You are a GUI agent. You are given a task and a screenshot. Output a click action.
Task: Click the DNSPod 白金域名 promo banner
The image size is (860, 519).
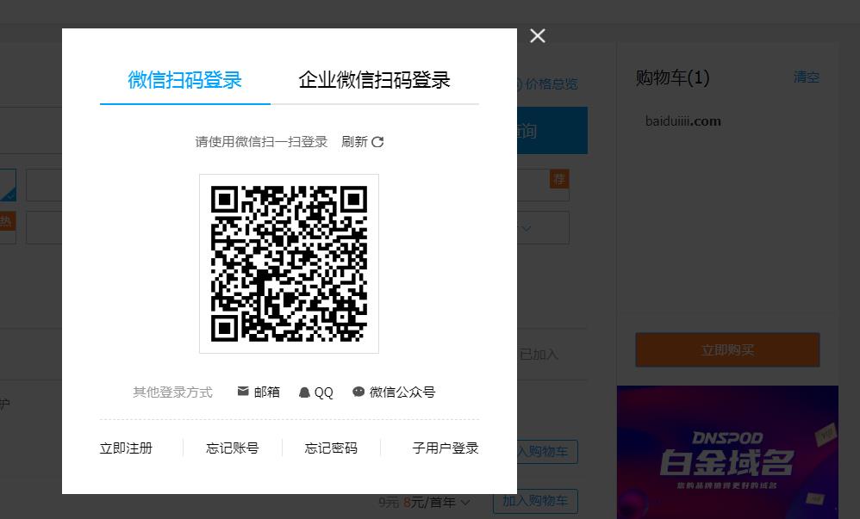[x=727, y=452]
